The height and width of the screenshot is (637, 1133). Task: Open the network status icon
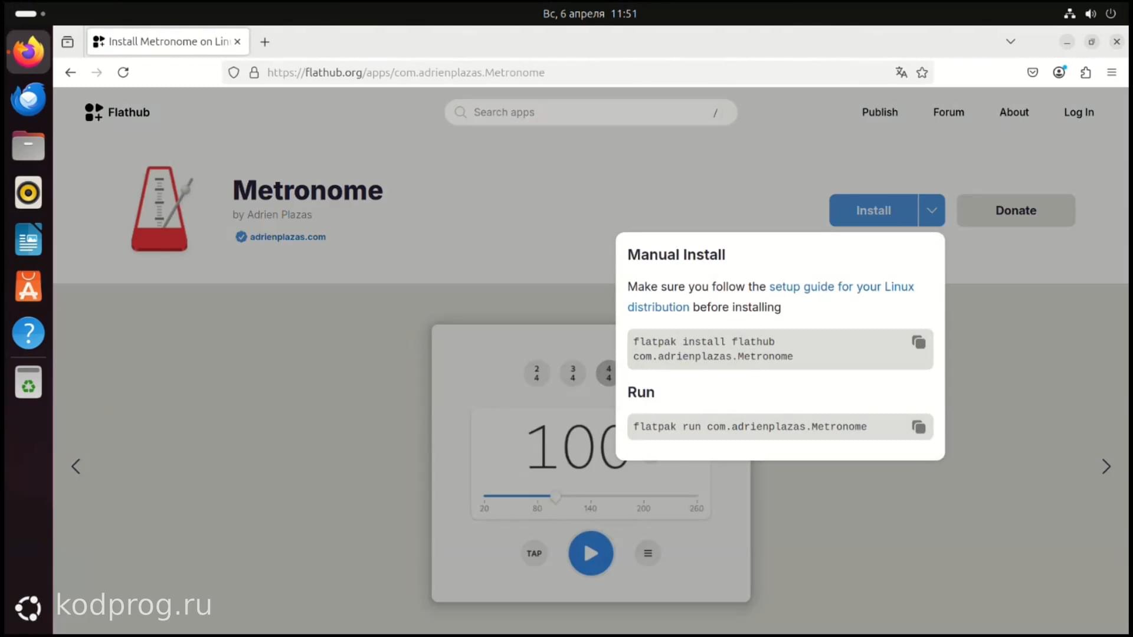[1070, 14]
